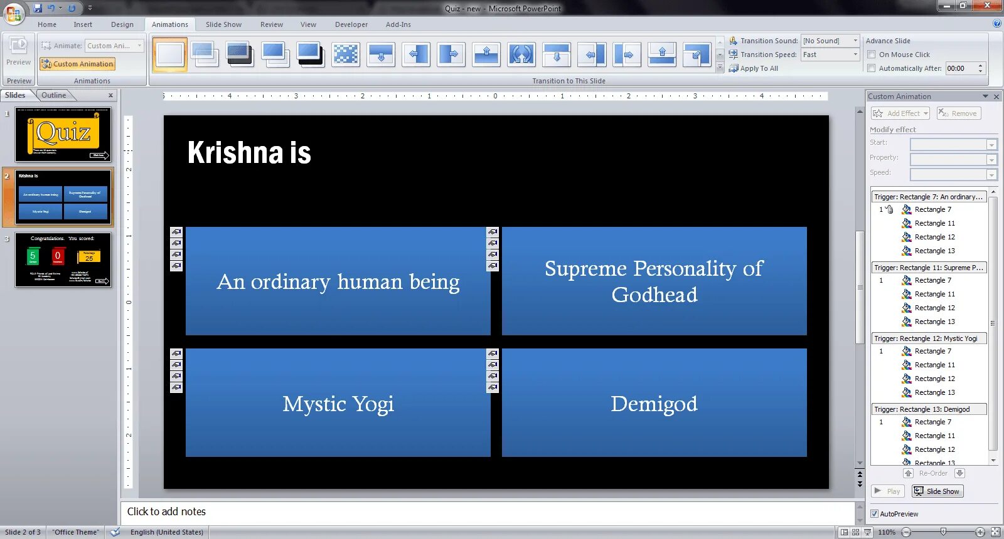
Task: Apply the Cut Through Black transition
Action: [x=310, y=55]
